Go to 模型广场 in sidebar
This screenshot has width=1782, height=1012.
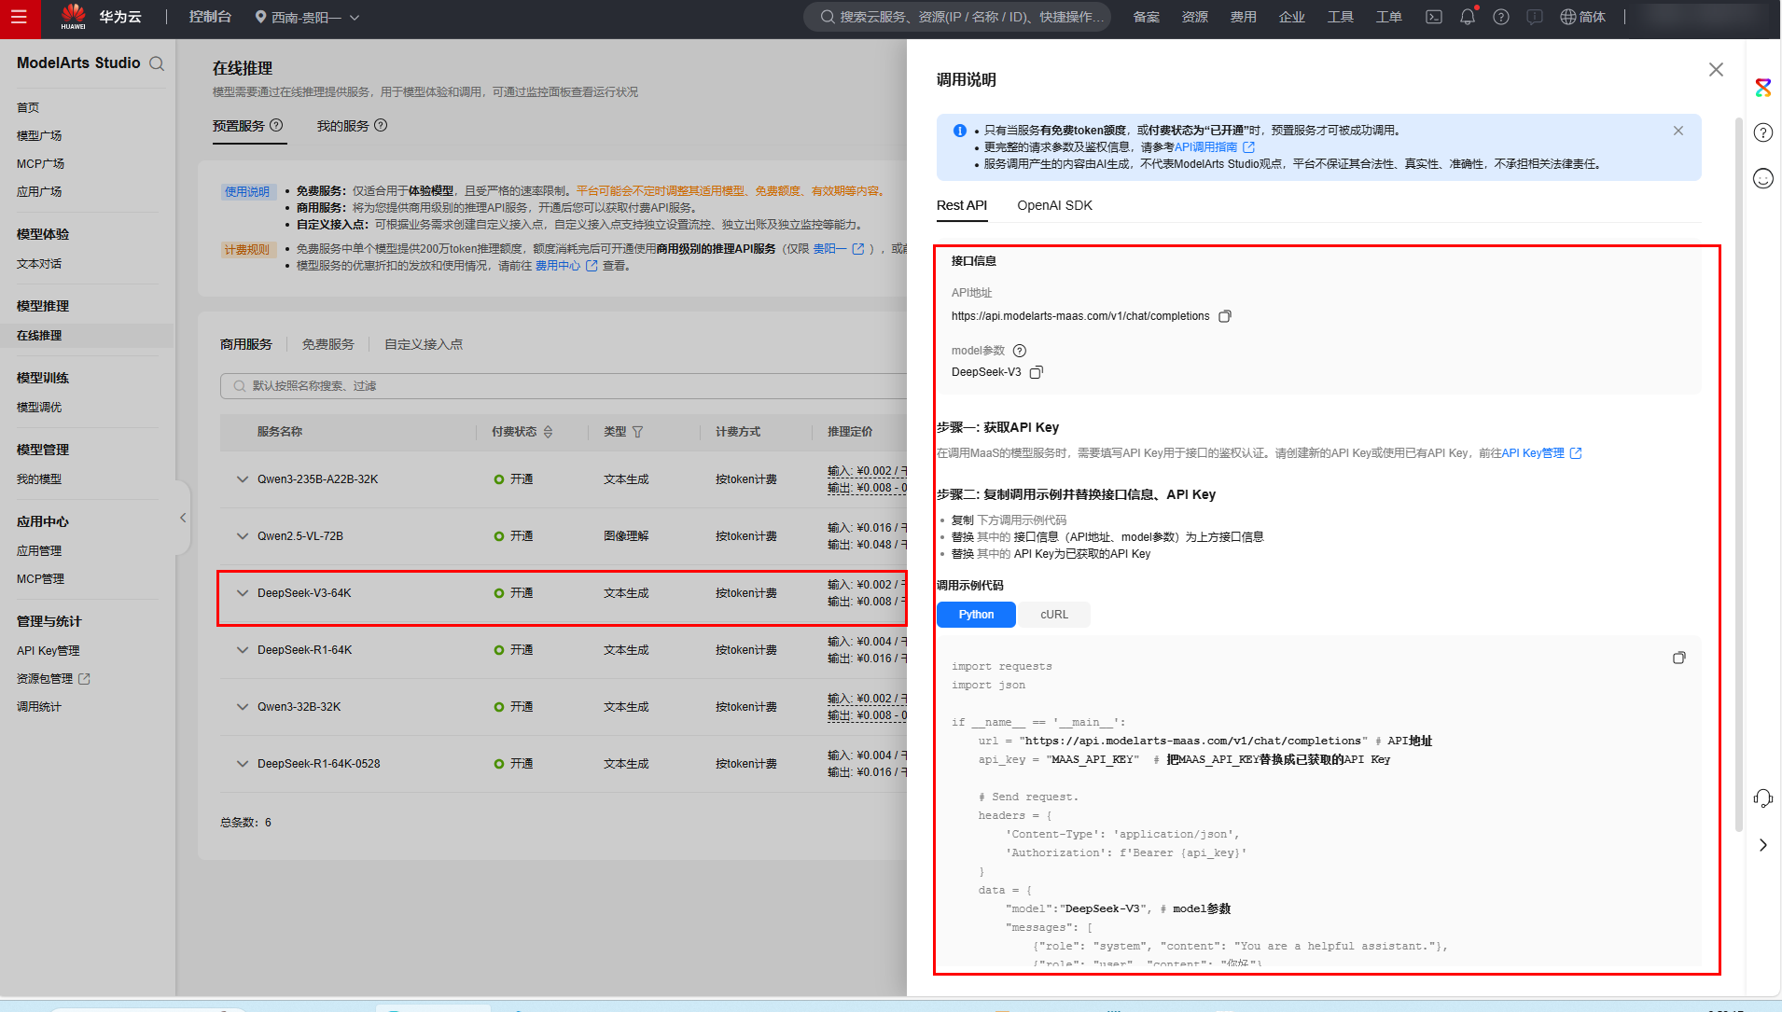39,136
